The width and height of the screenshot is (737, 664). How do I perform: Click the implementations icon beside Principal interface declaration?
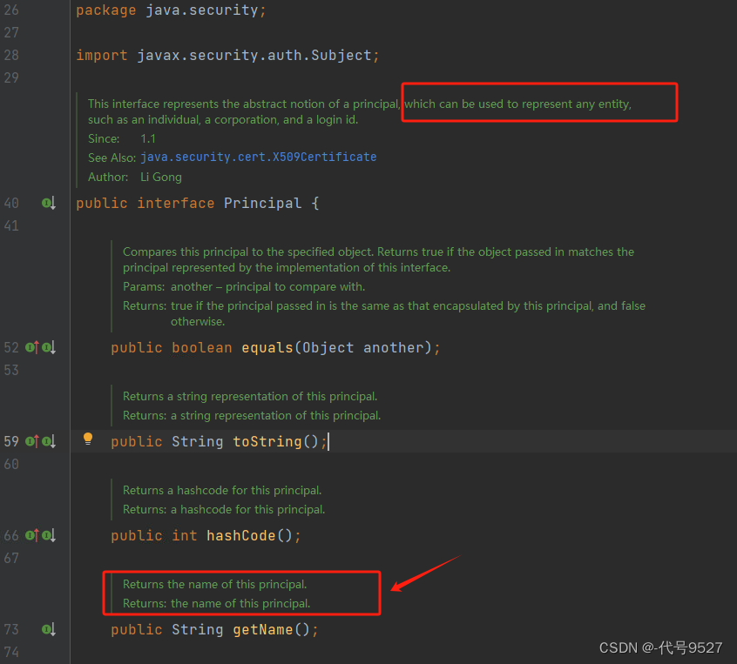[49, 203]
